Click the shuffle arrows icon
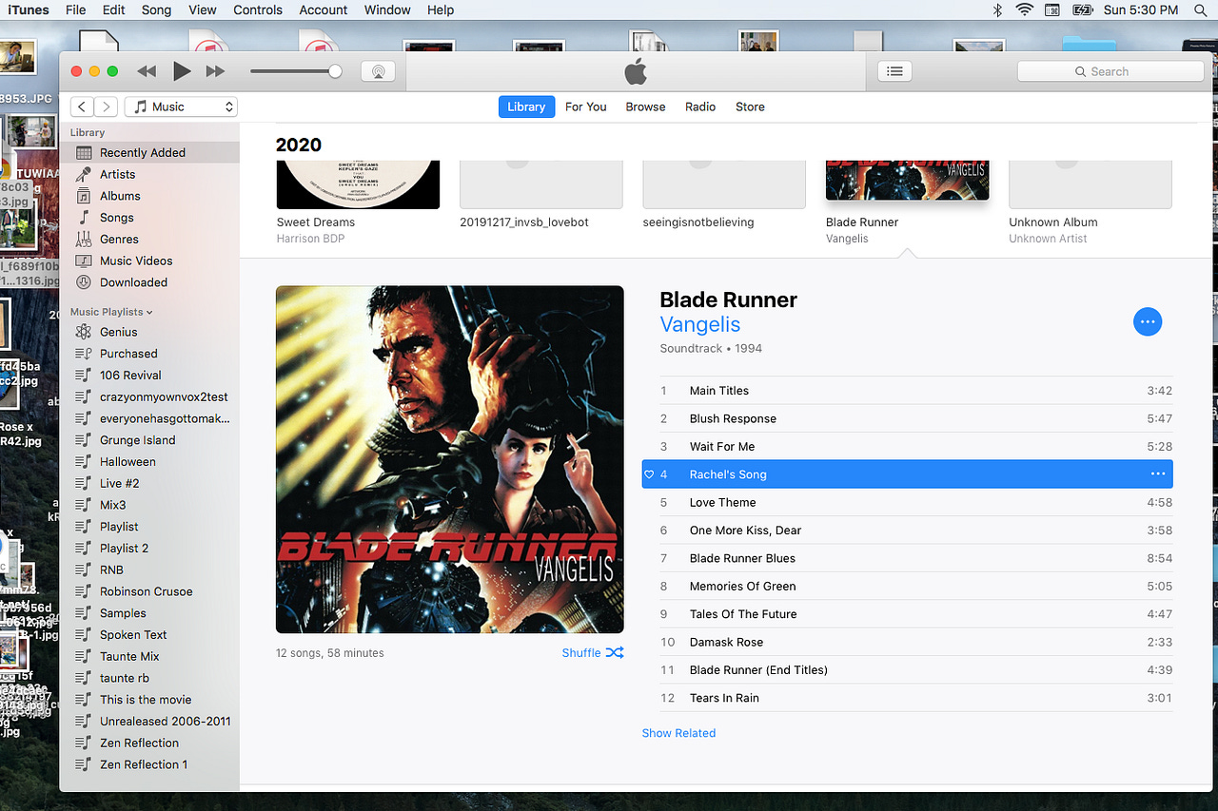 coord(615,653)
